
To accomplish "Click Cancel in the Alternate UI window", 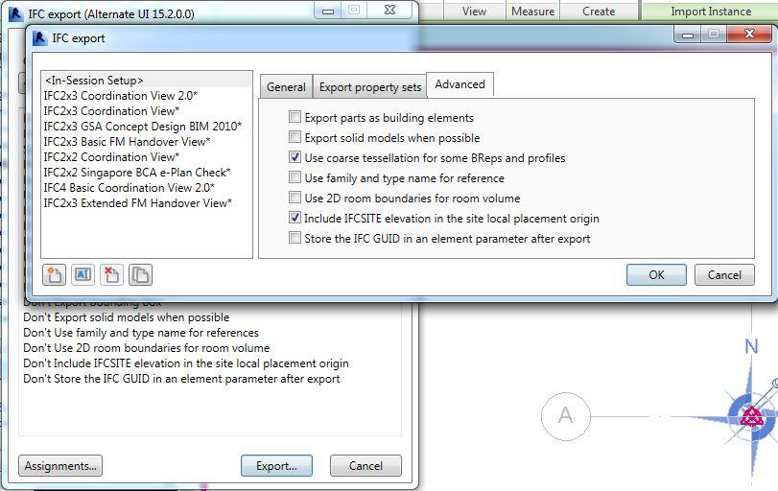I will [x=365, y=466].
